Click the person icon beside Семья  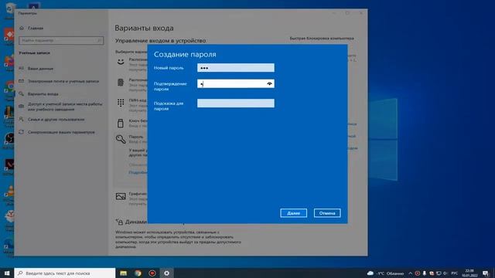[22, 120]
